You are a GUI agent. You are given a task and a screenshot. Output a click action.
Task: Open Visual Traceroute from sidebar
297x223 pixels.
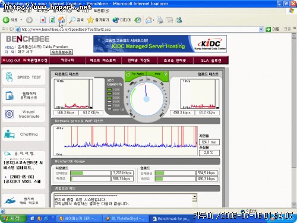click(24, 114)
